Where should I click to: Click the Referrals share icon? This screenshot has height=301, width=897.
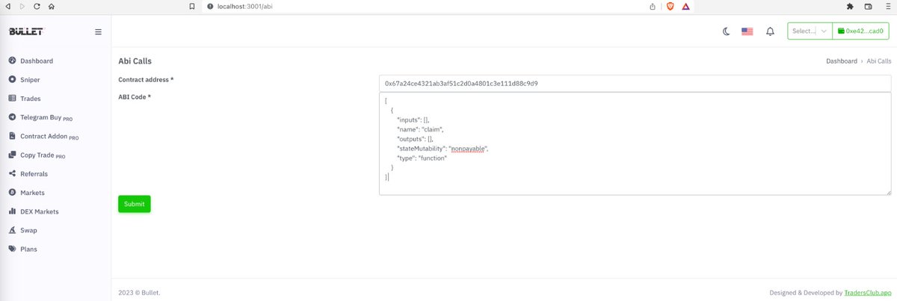point(12,174)
